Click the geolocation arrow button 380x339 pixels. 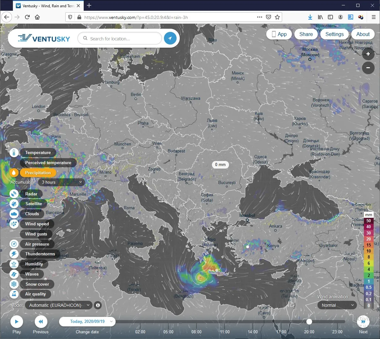click(170, 39)
